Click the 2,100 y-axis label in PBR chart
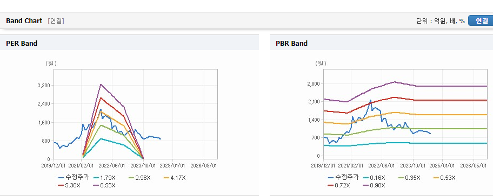The image size is (493, 196). click(314, 101)
